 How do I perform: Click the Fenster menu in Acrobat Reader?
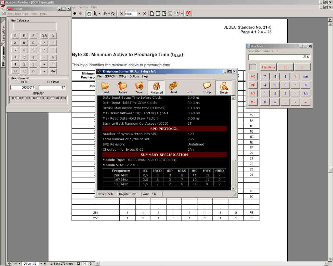[x=83, y=7]
